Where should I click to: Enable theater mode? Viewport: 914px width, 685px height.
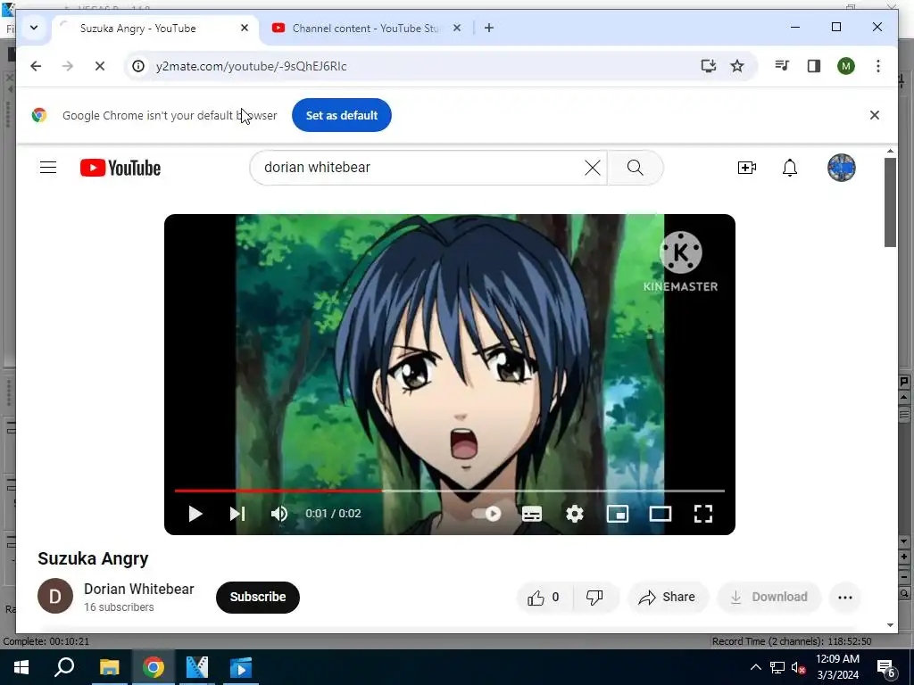pyautogui.click(x=661, y=514)
